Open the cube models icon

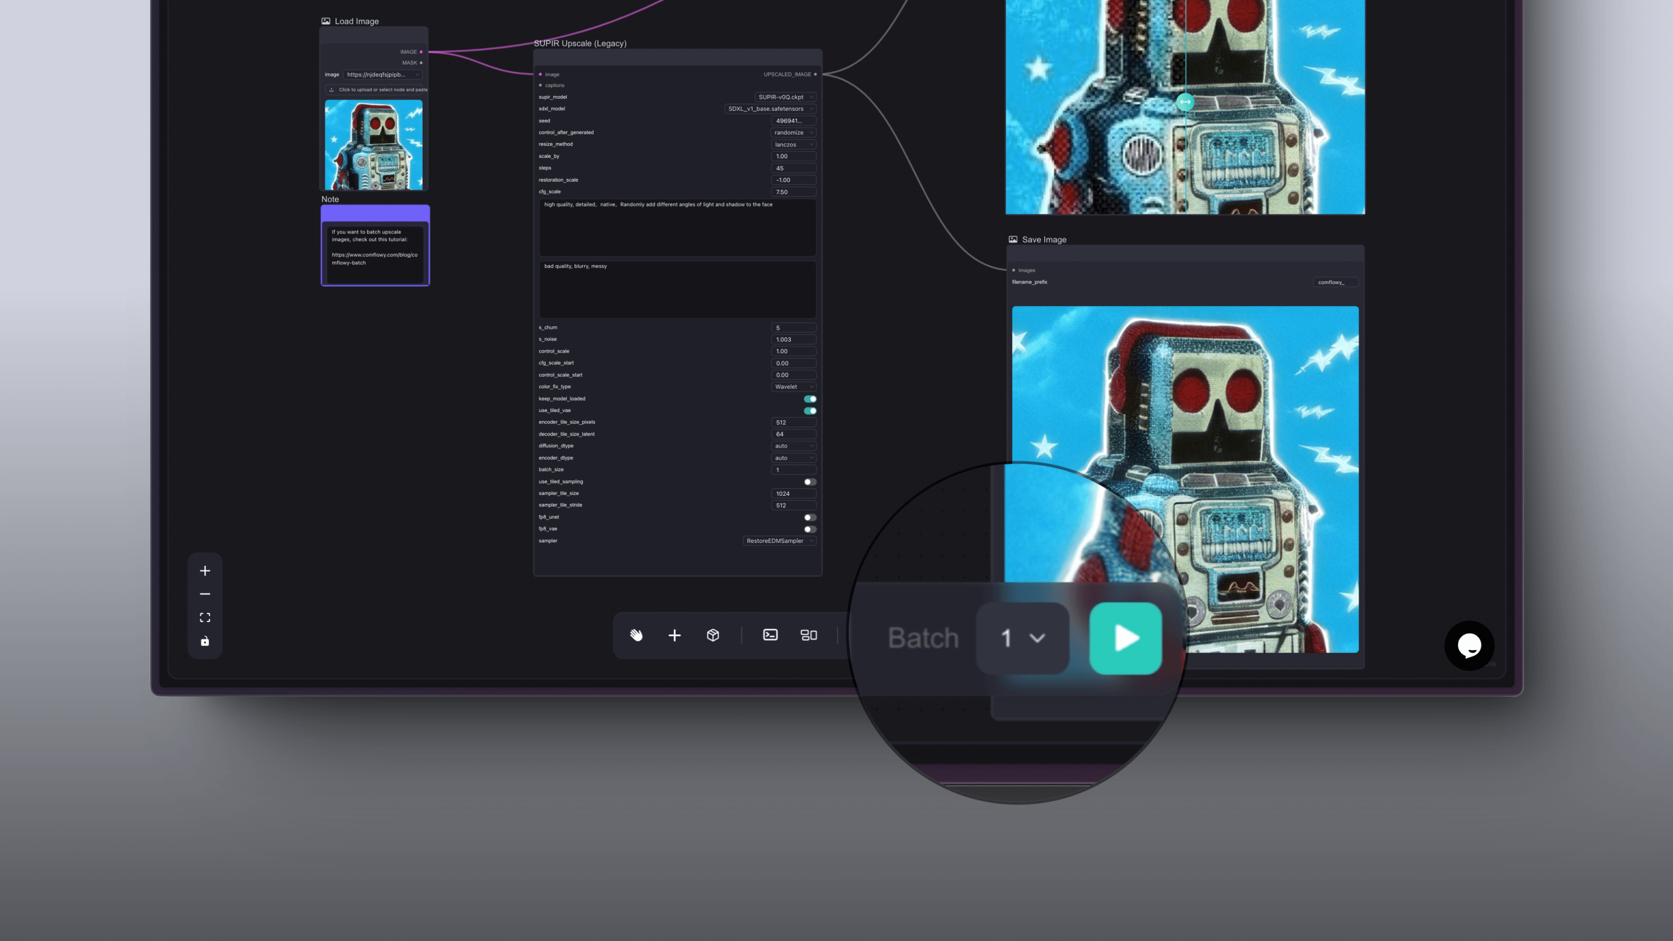click(x=713, y=635)
